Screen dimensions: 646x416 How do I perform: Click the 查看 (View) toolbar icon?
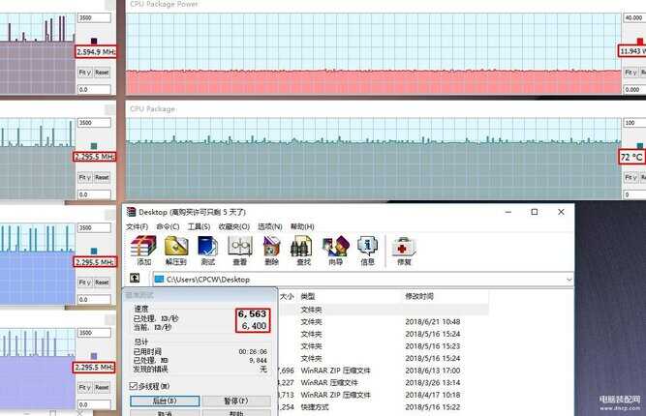pyautogui.click(x=240, y=251)
